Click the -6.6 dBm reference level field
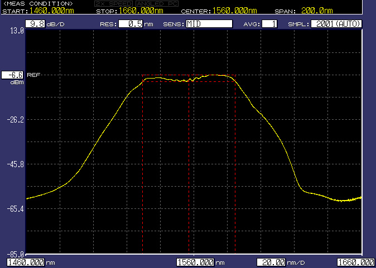This screenshot has height=268, width=376. (x=12, y=75)
